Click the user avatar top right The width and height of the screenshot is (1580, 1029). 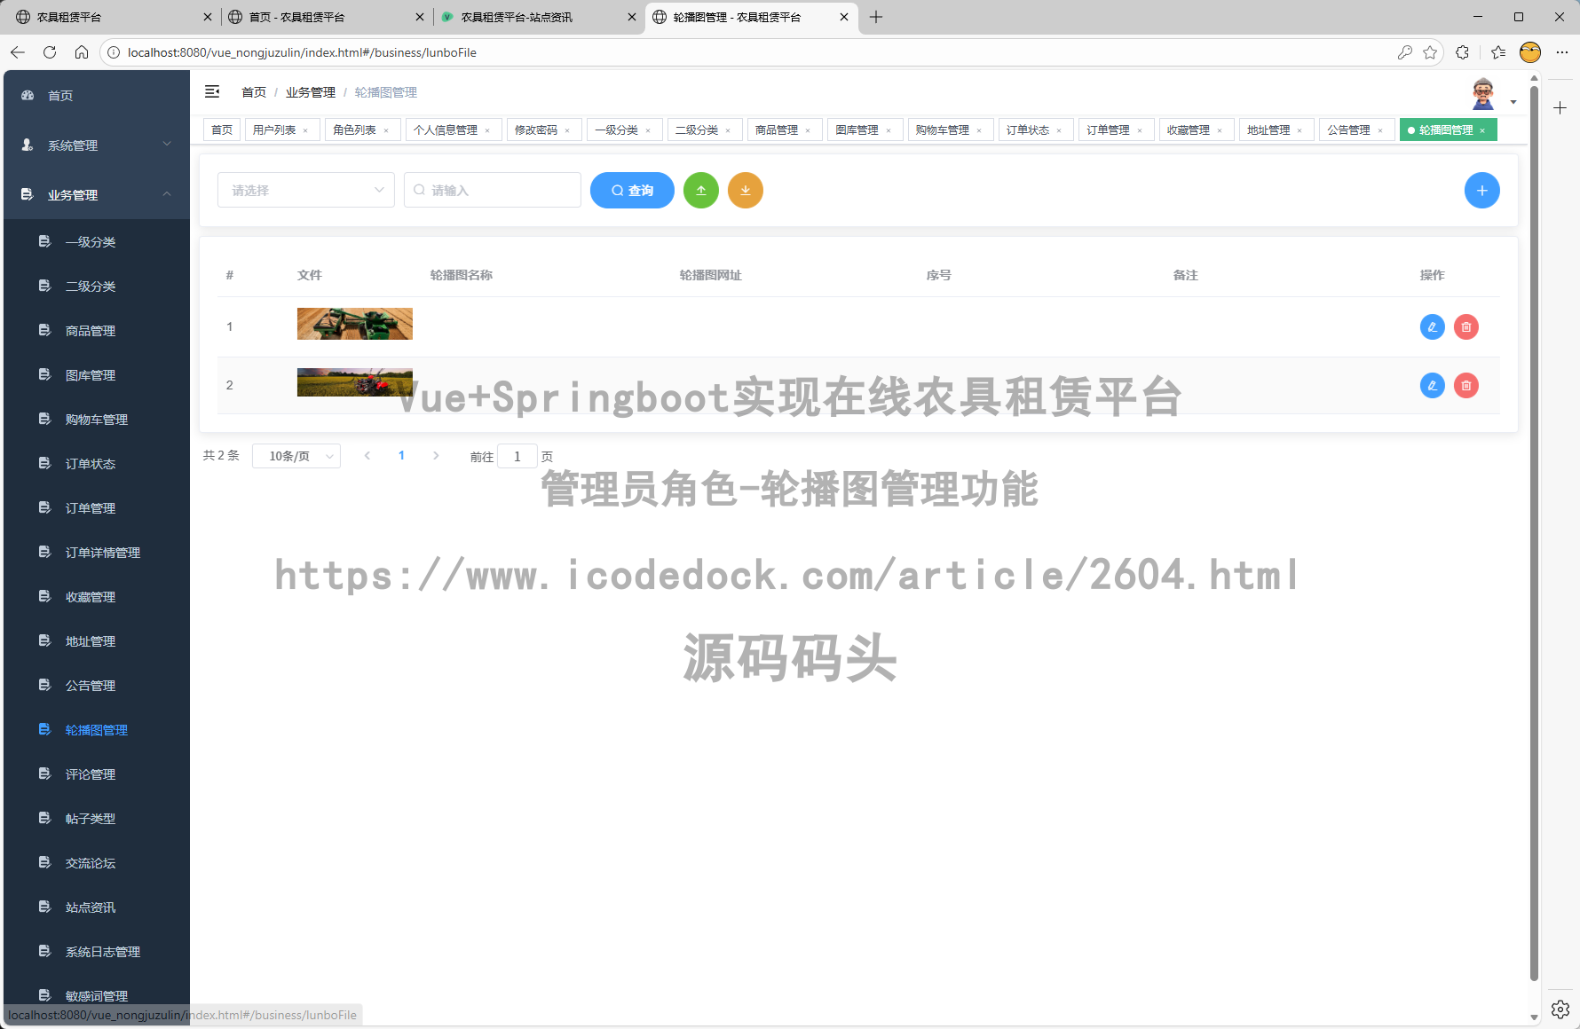(1481, 92)
